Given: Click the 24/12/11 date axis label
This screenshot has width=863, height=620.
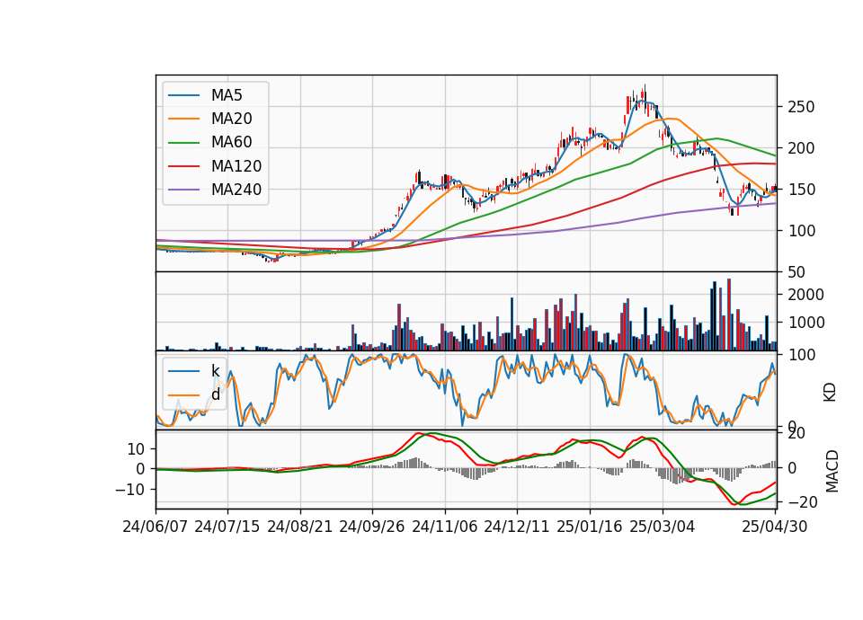Looking at the screenshot, I should pyautogui.click(x=517, y=527).
